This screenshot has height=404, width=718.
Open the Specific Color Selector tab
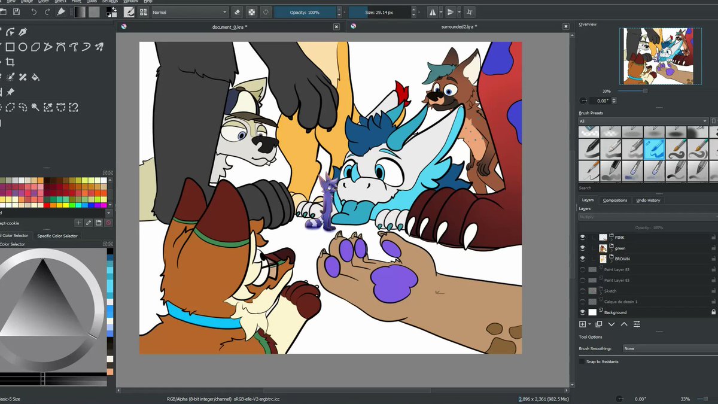pyautogui.click(x=57, y=236)
